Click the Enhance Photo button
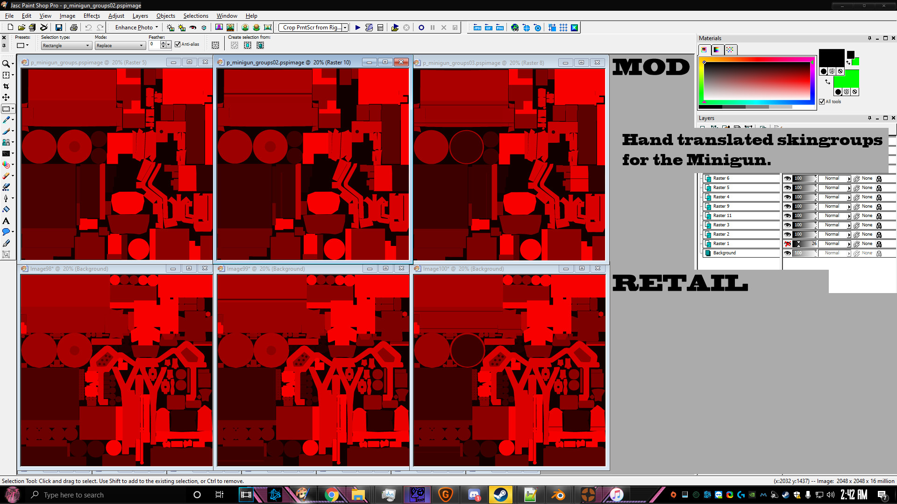 [x=134, y=27]
